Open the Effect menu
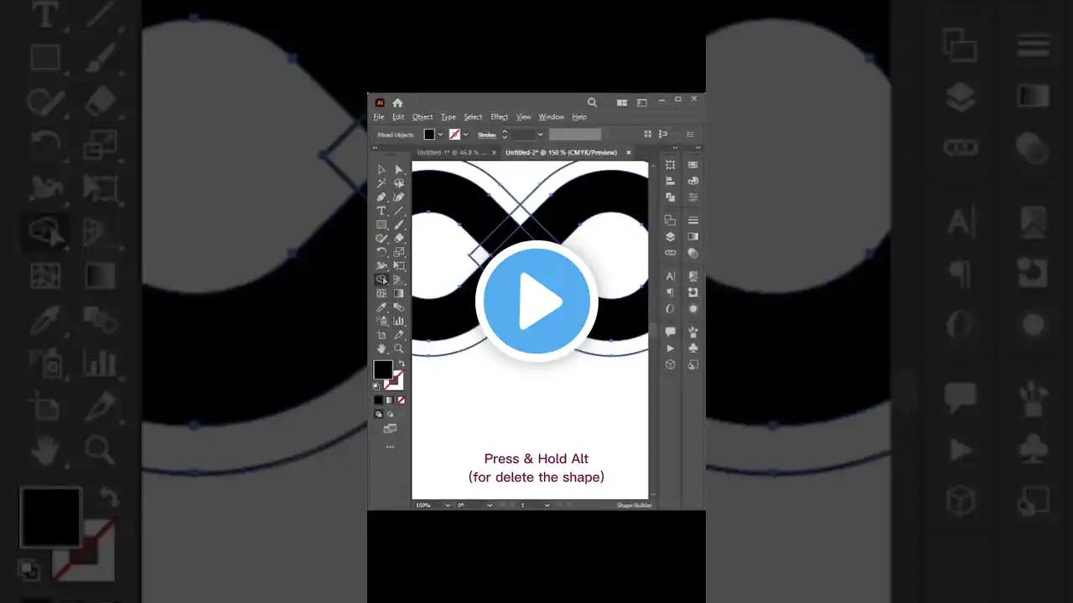 pyautogui.click(x=500, y=117)
